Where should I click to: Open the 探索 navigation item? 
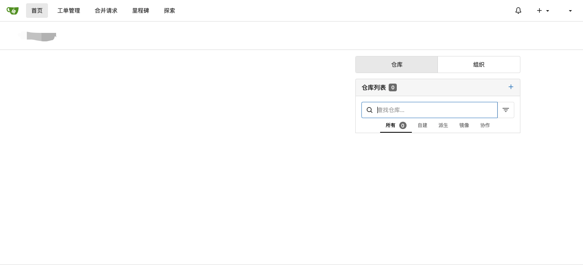click(x=170, y=11)
